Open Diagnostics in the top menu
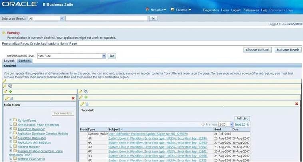Viewport: 303px width, 162px height. 211,10
